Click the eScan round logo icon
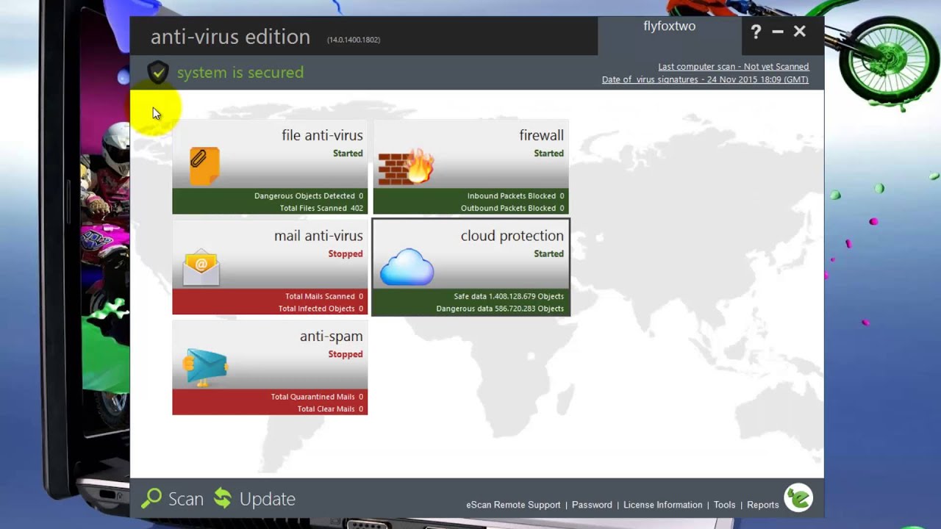The width and height of the screenshot is (941, 529). [x=798, y=498]
